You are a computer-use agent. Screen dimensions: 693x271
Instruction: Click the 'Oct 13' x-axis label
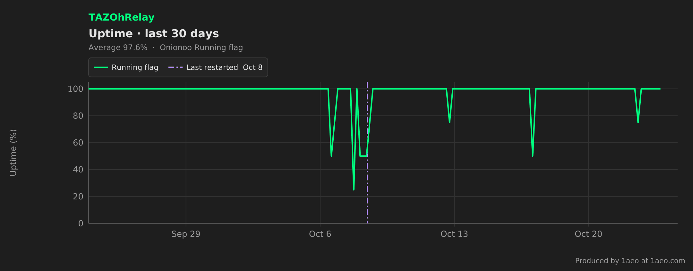coord(454,234)
